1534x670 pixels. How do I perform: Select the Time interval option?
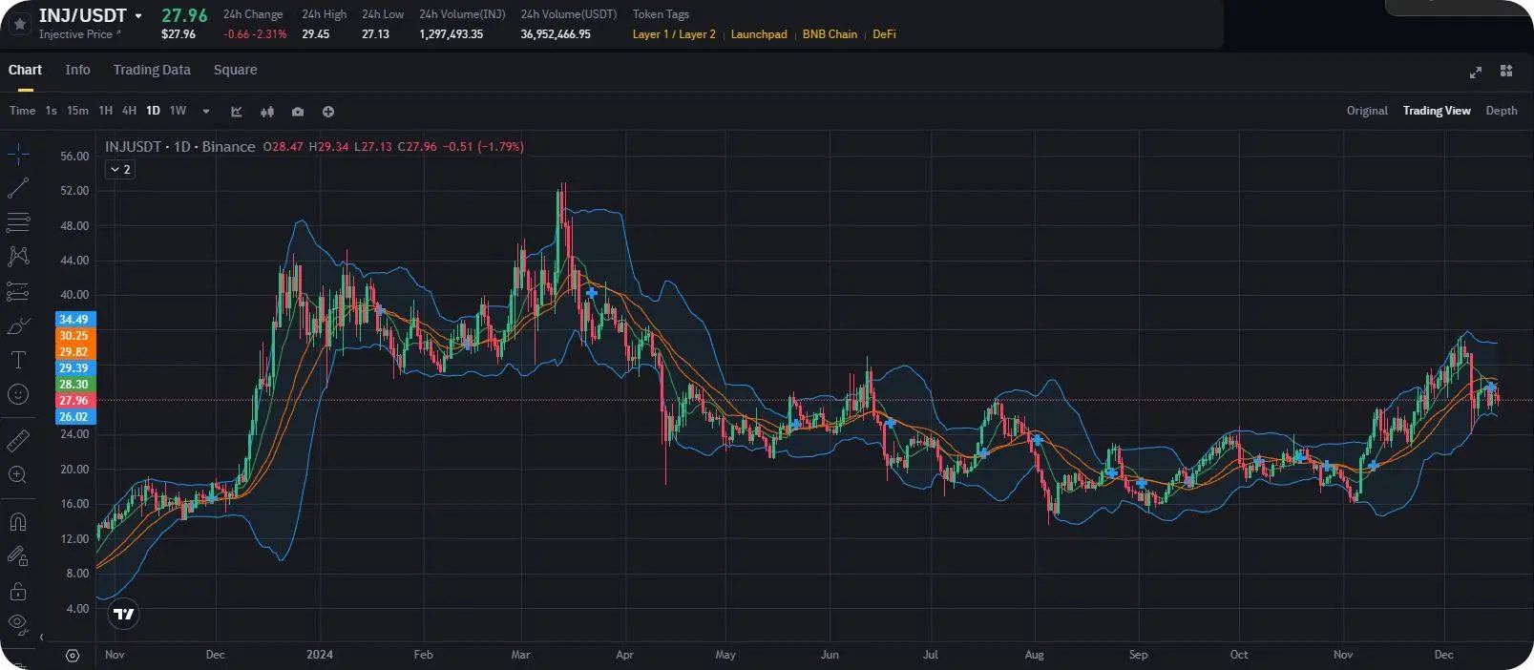coord(22,111)
